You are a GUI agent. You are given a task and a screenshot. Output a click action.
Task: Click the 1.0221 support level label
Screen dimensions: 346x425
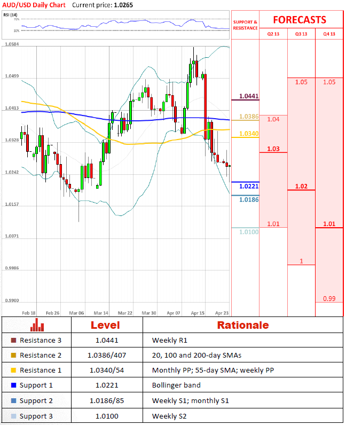(249, 186)
